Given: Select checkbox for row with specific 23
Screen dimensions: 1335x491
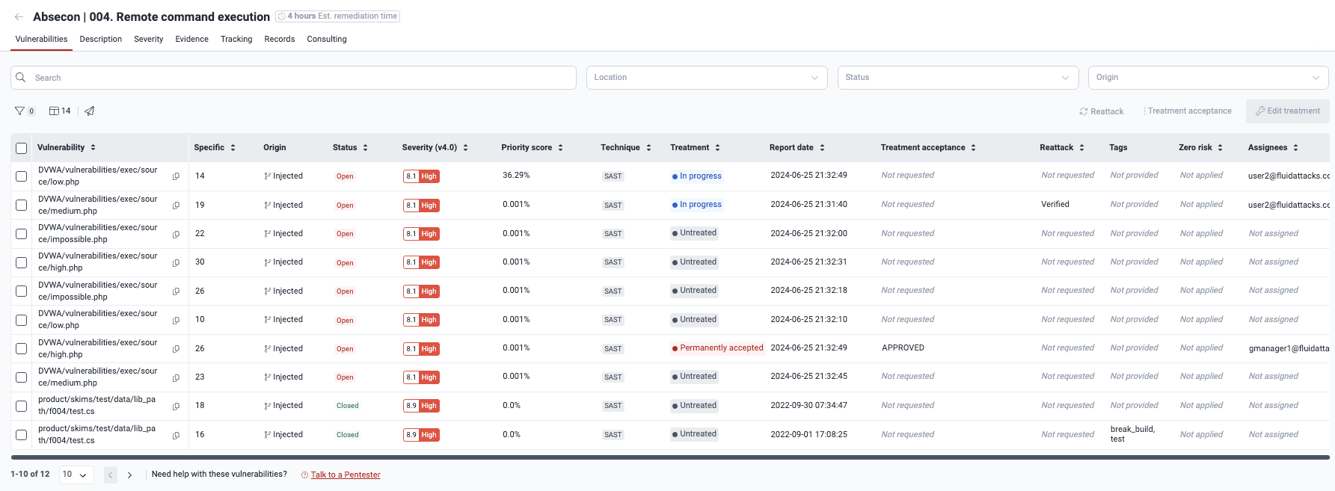Looking at the screenshot, I should (x=22, y=377).
